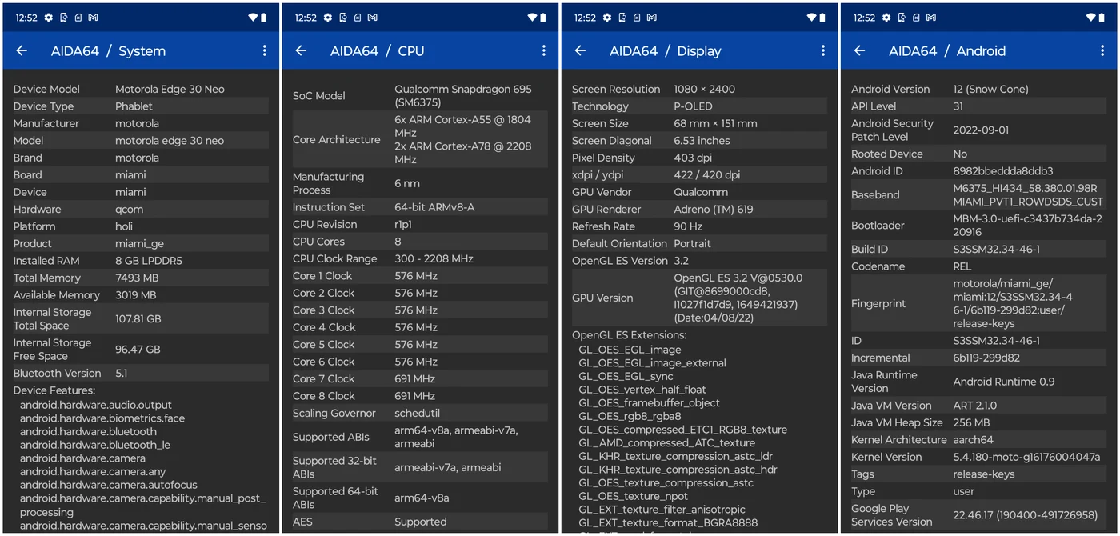Tap the Supported 64-bit ABIs row
Viewport: 1120px width, 536px height.
point(418,498)
